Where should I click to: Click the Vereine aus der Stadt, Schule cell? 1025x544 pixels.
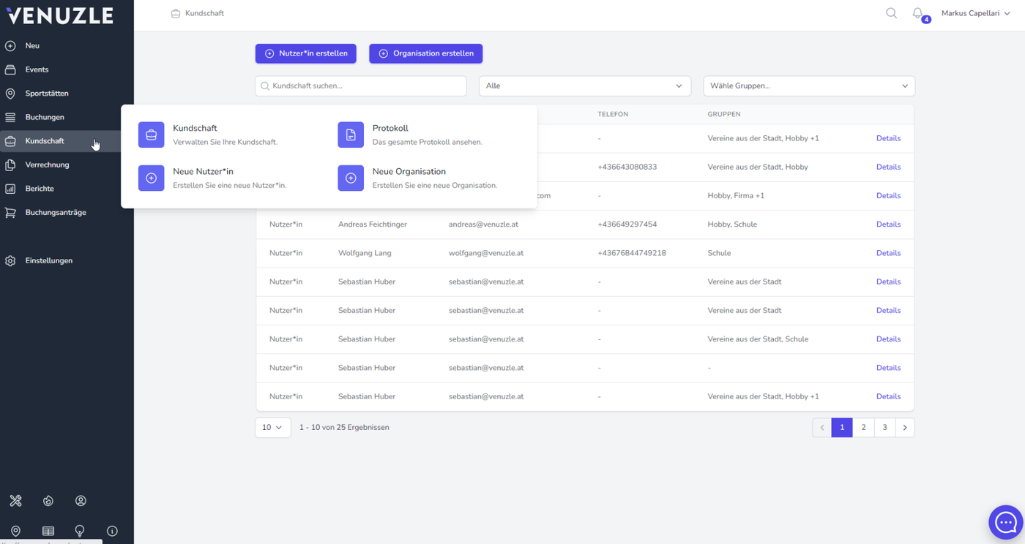pyautogui.click(x=758, y=339)
